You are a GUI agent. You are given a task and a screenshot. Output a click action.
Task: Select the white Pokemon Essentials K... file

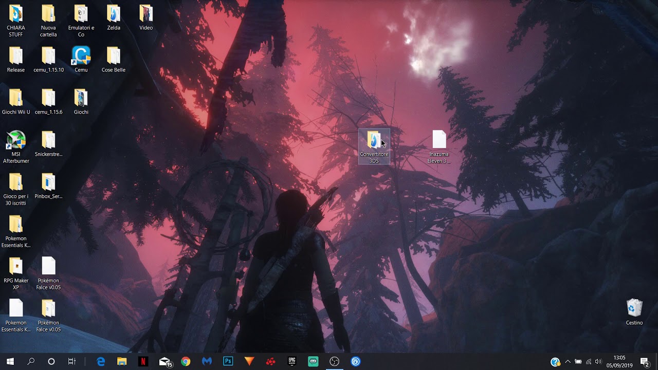(x=16, y=316)
